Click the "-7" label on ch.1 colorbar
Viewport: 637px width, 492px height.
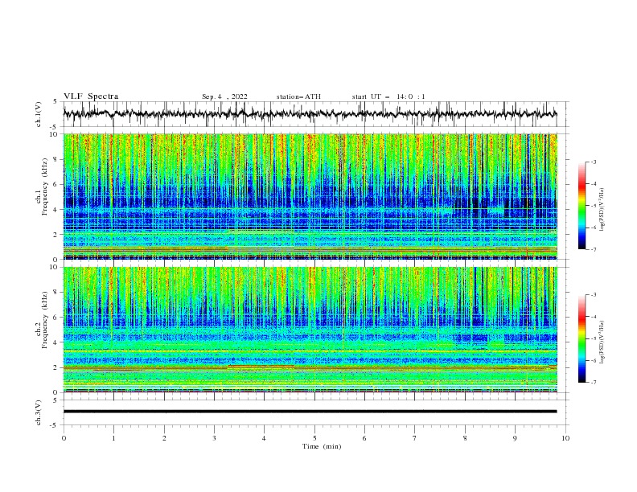click(594, 249)
